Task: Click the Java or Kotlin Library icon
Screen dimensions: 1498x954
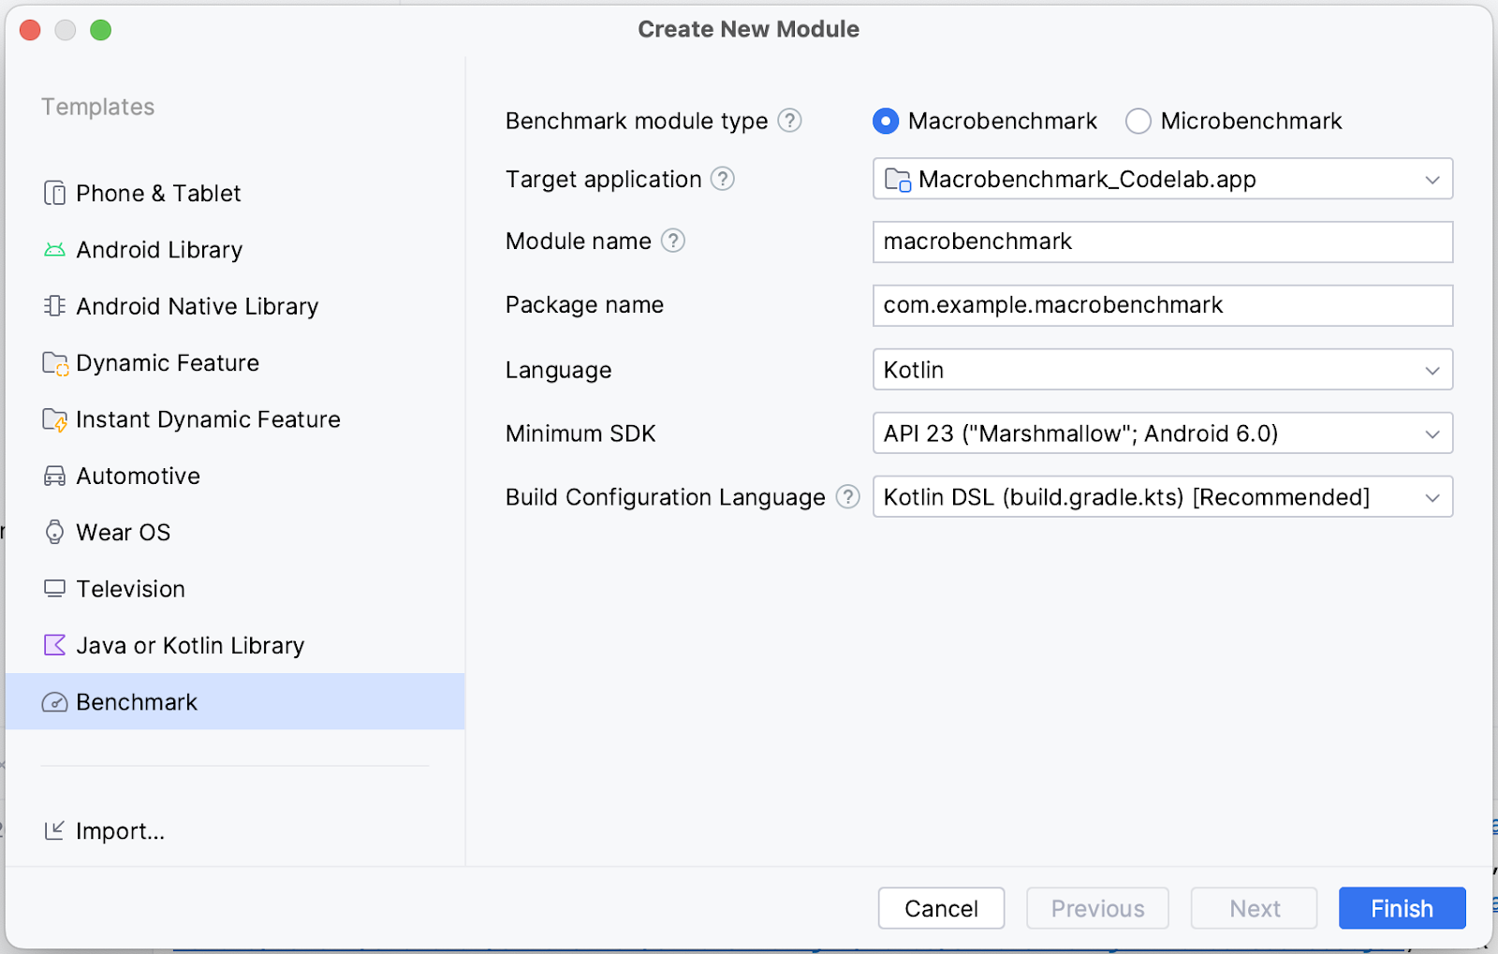Action: point(54,646)
